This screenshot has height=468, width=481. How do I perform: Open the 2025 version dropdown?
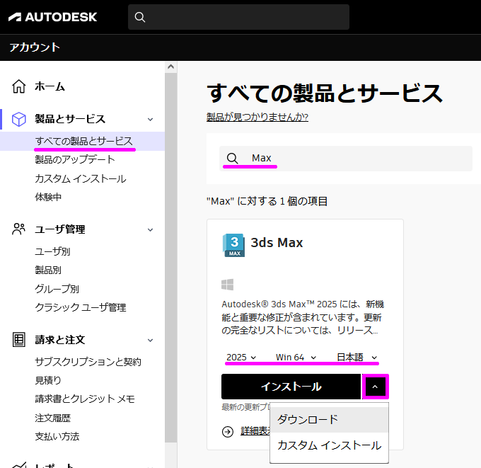click(241, 358)
